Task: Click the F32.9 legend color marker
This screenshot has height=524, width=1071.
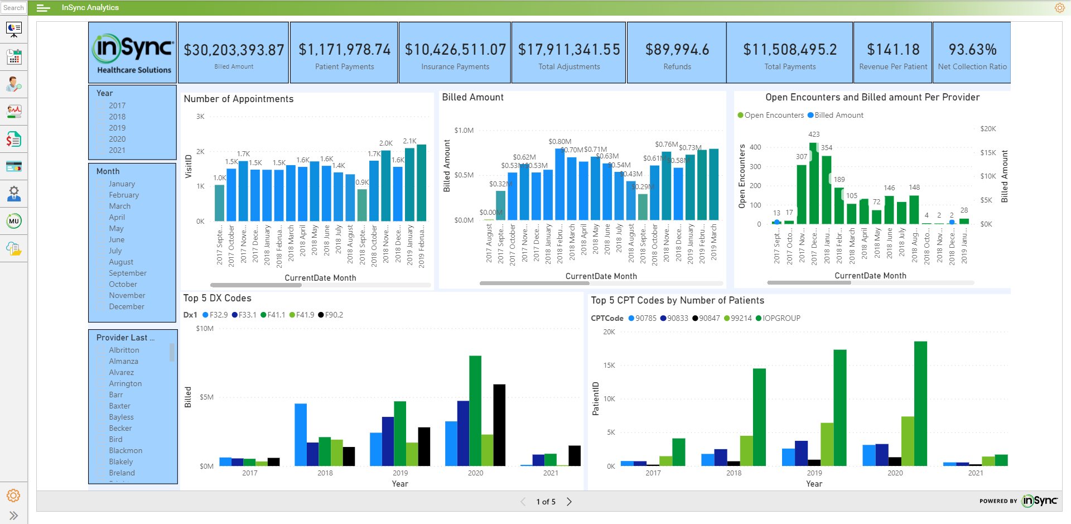Action: (205, 315)
